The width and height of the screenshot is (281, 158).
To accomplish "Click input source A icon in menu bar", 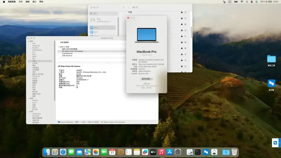I will pyautogui.click(x=230, y=2).
